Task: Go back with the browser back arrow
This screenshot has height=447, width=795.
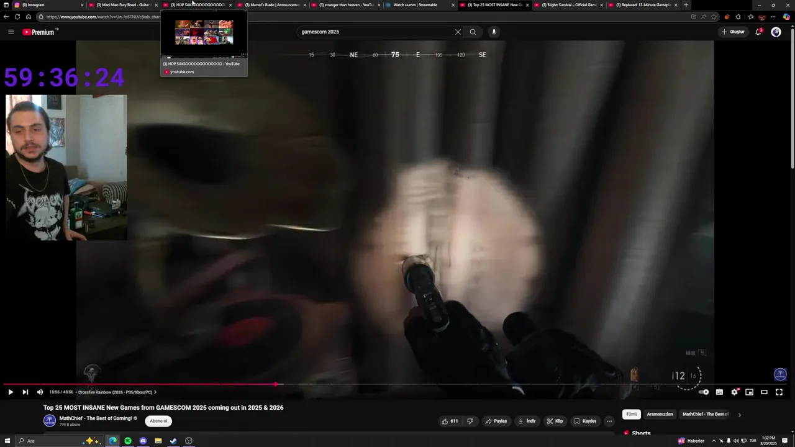Action: click(x=6, y=17)
